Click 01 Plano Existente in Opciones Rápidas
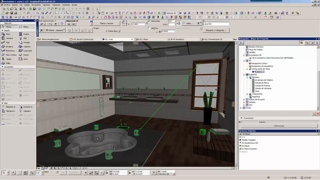320x180 pixels. pos(249,149)
